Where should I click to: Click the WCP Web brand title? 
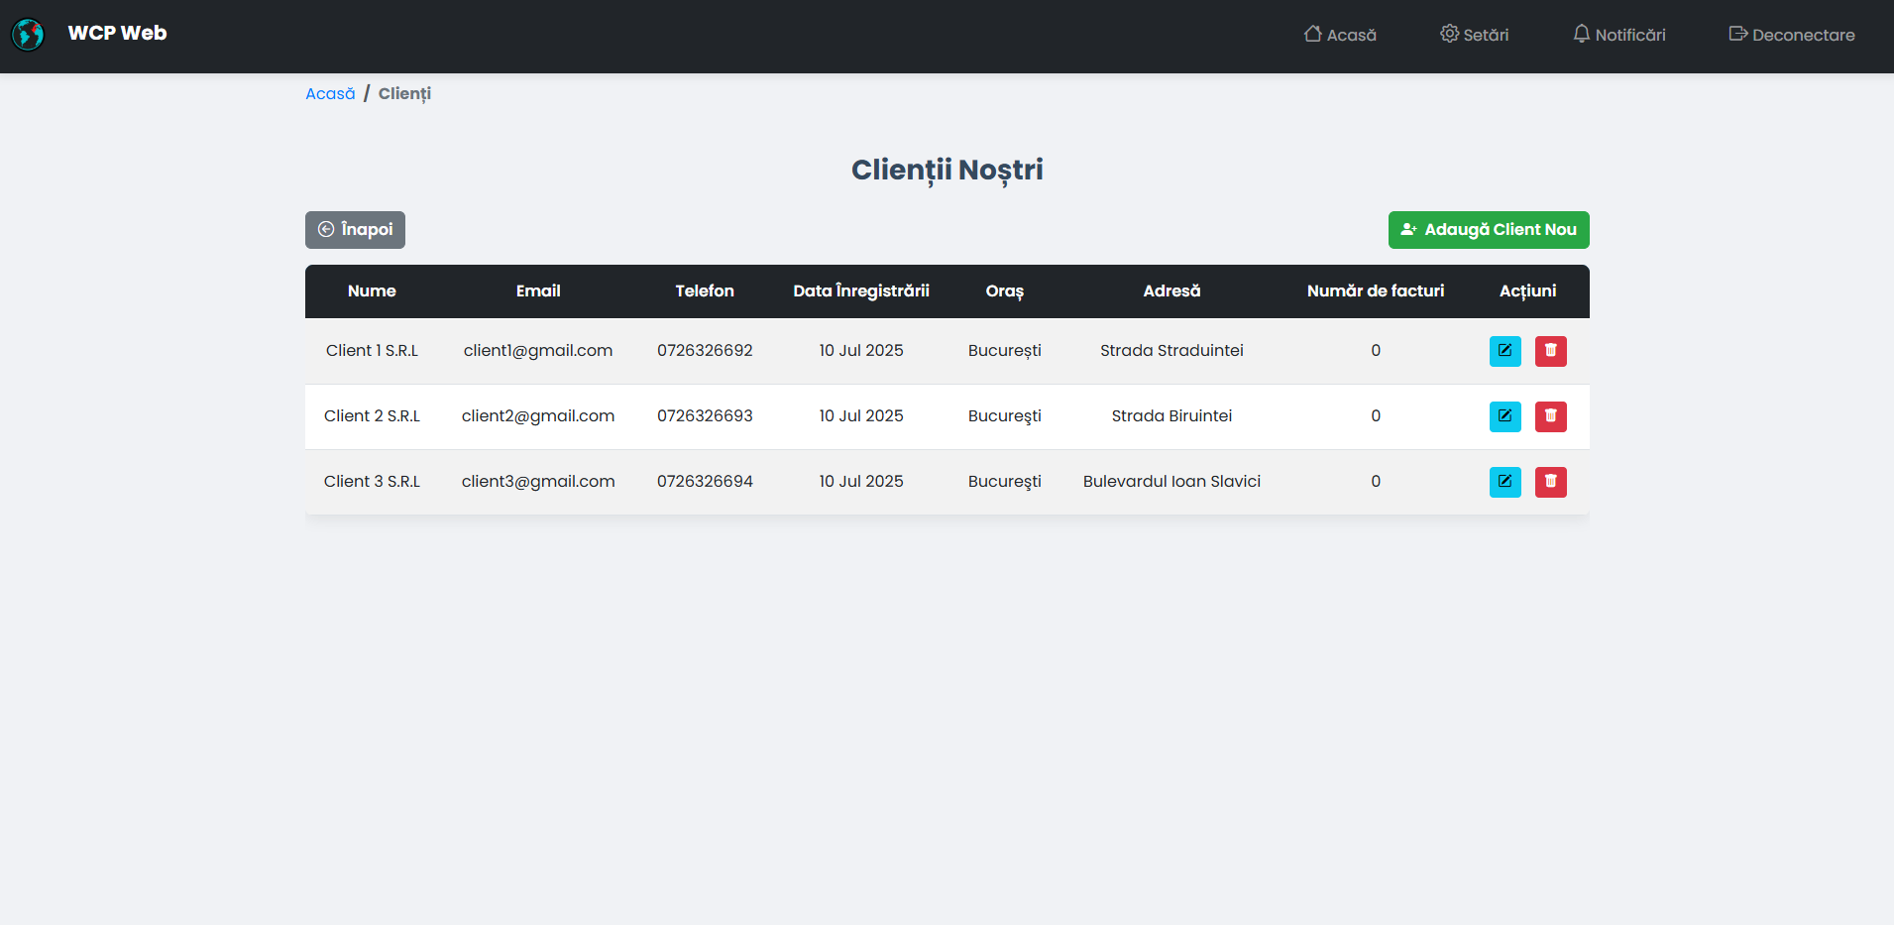click(117, 33)
